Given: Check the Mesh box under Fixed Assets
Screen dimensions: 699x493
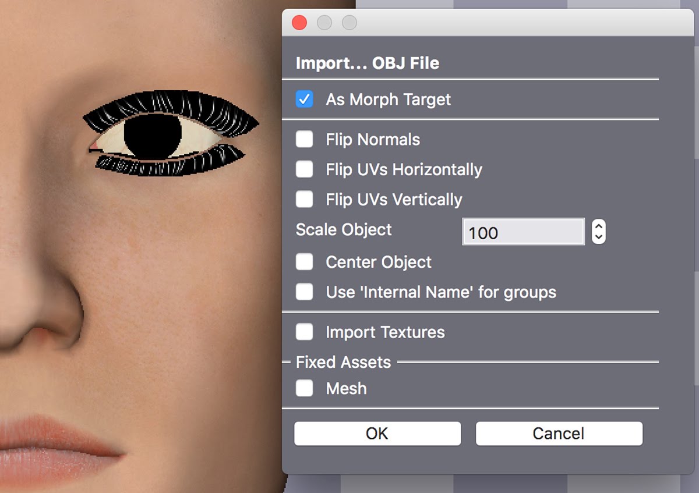Looking at the screenshot, I should point(304,388).
